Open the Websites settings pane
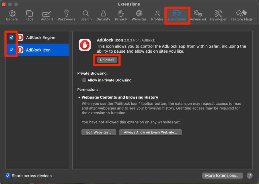Image resolution: width=259 pixels, height=184 pixels. tap(139, 15)
